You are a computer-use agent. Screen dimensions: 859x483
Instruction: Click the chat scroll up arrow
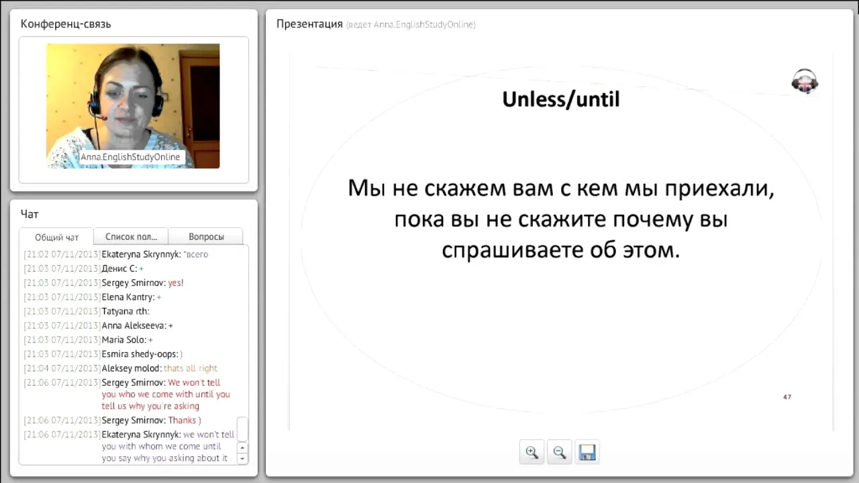(x=242, y=447)
